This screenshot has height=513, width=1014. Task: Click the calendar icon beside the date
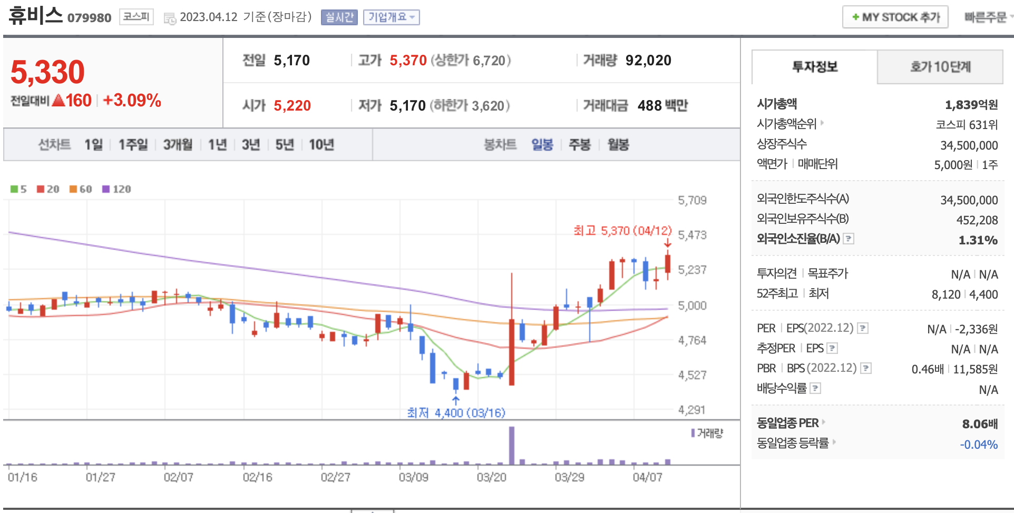point(170,19)
